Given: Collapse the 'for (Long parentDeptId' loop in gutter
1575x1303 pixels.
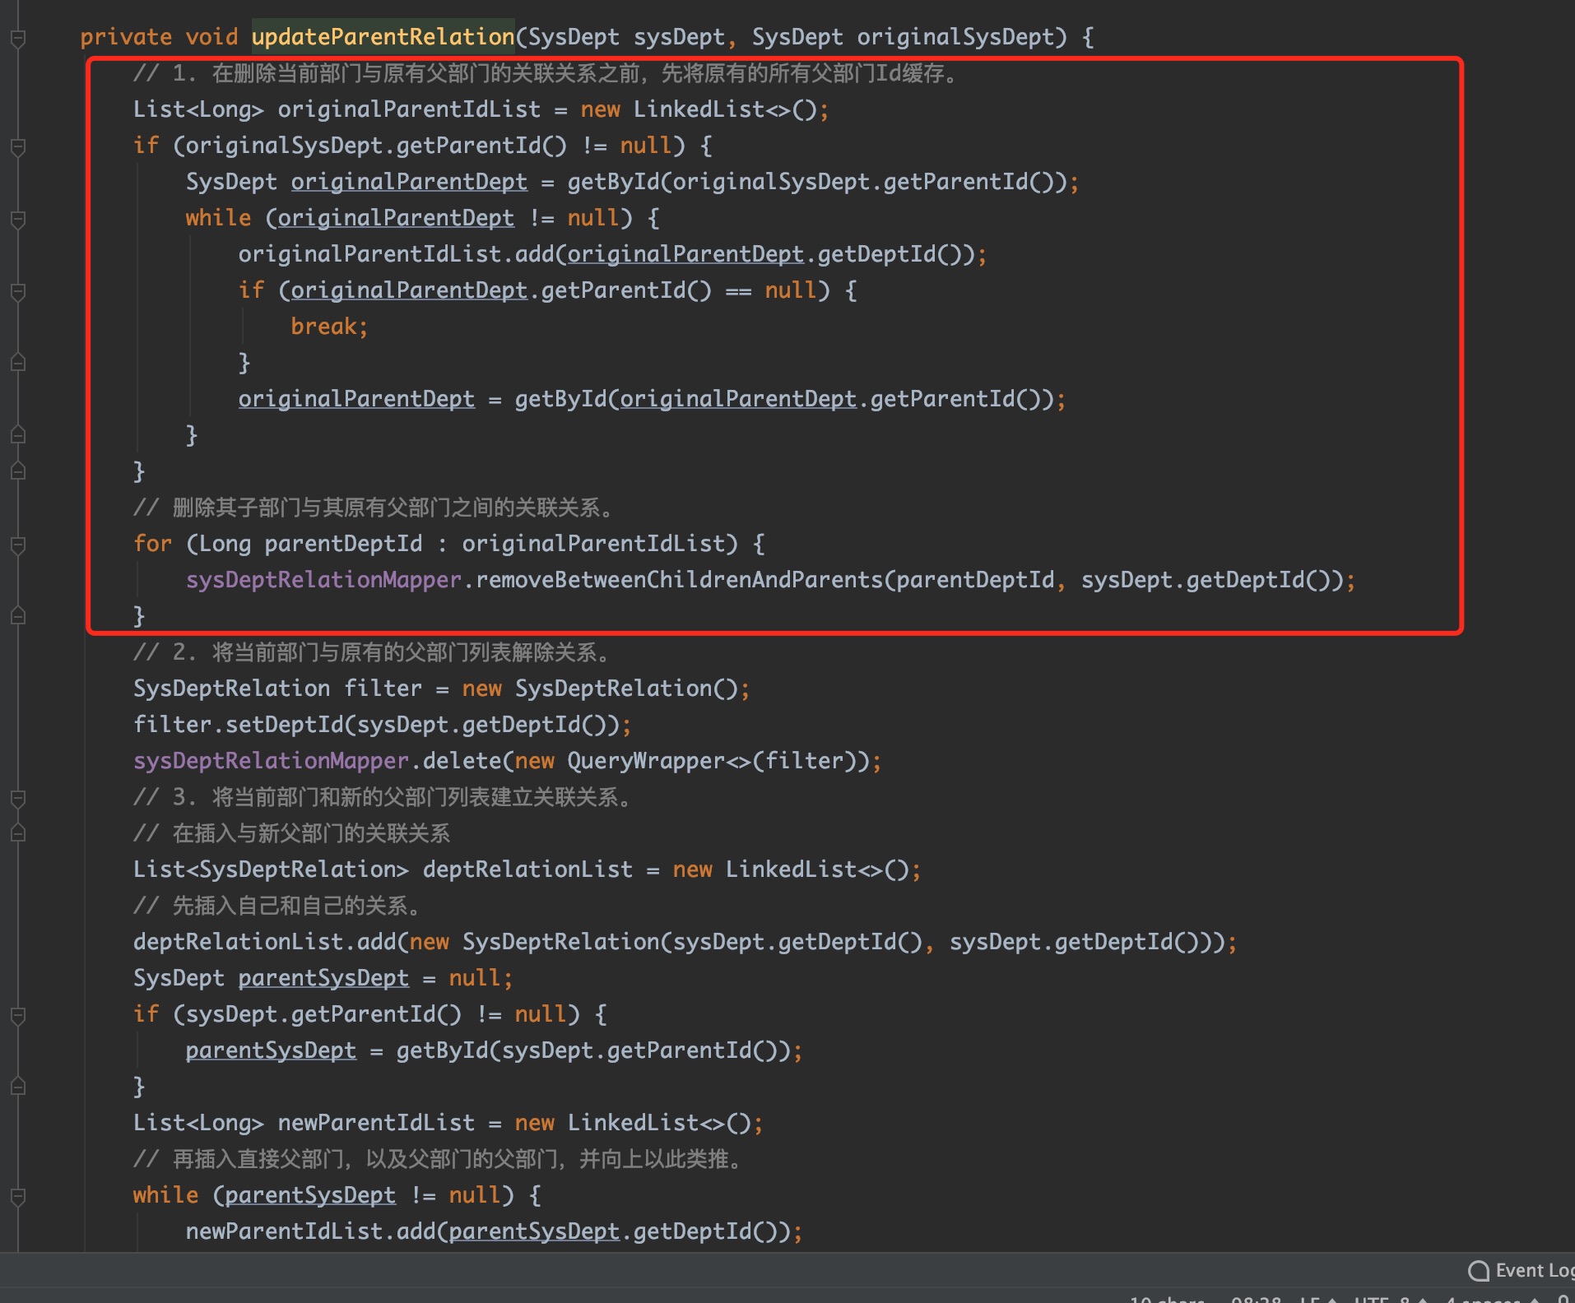Looking at the screenshot, I should 18,545.
